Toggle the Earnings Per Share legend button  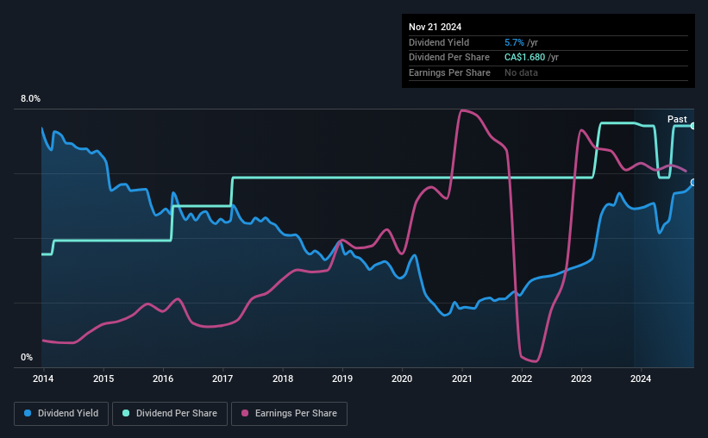[x=289, y=414]
